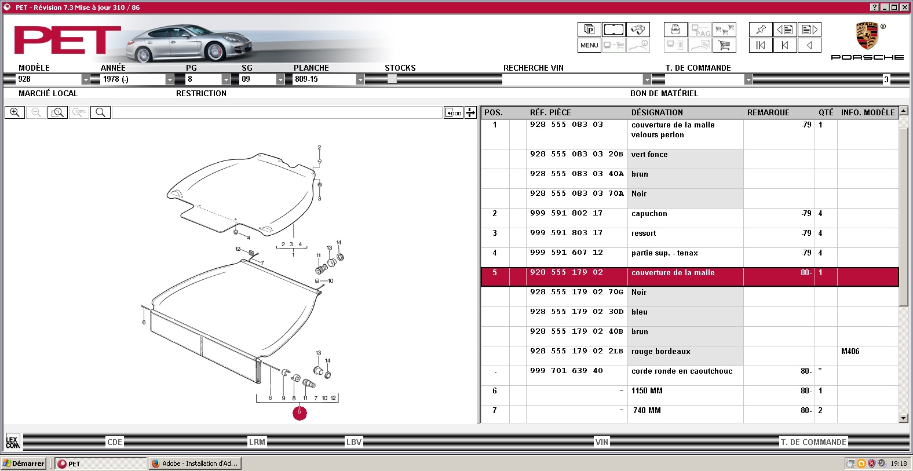This screenshot has width=913, height=471.
Task: Open the MENU button
Action: 589,45
